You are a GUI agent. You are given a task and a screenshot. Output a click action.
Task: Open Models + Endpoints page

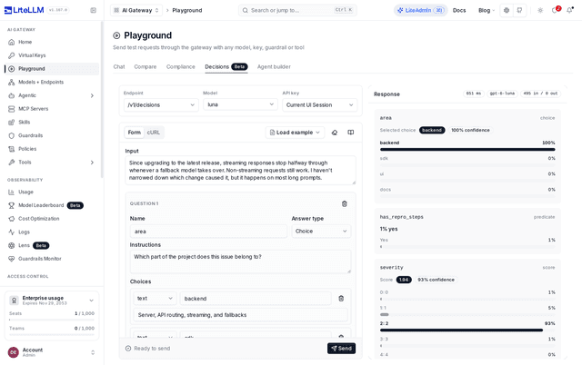pos(52,82)
